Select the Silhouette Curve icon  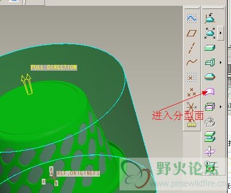point(210,77)
